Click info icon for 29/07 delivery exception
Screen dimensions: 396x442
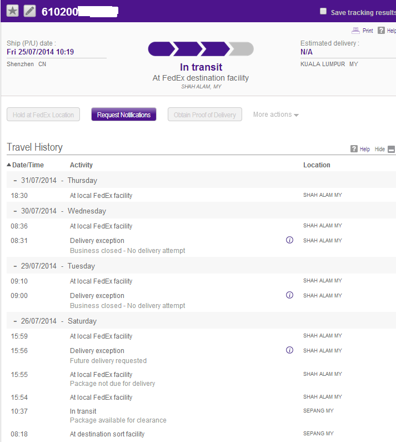289,295
